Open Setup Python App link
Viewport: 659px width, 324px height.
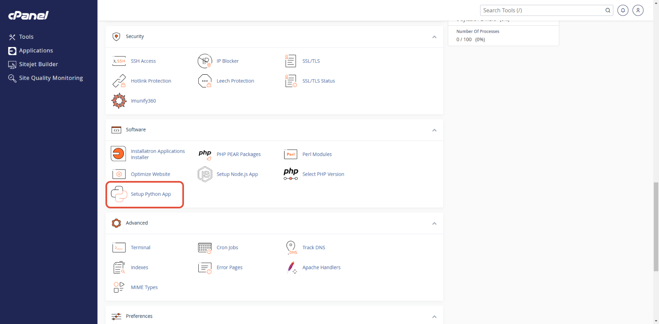click(151, 194)
